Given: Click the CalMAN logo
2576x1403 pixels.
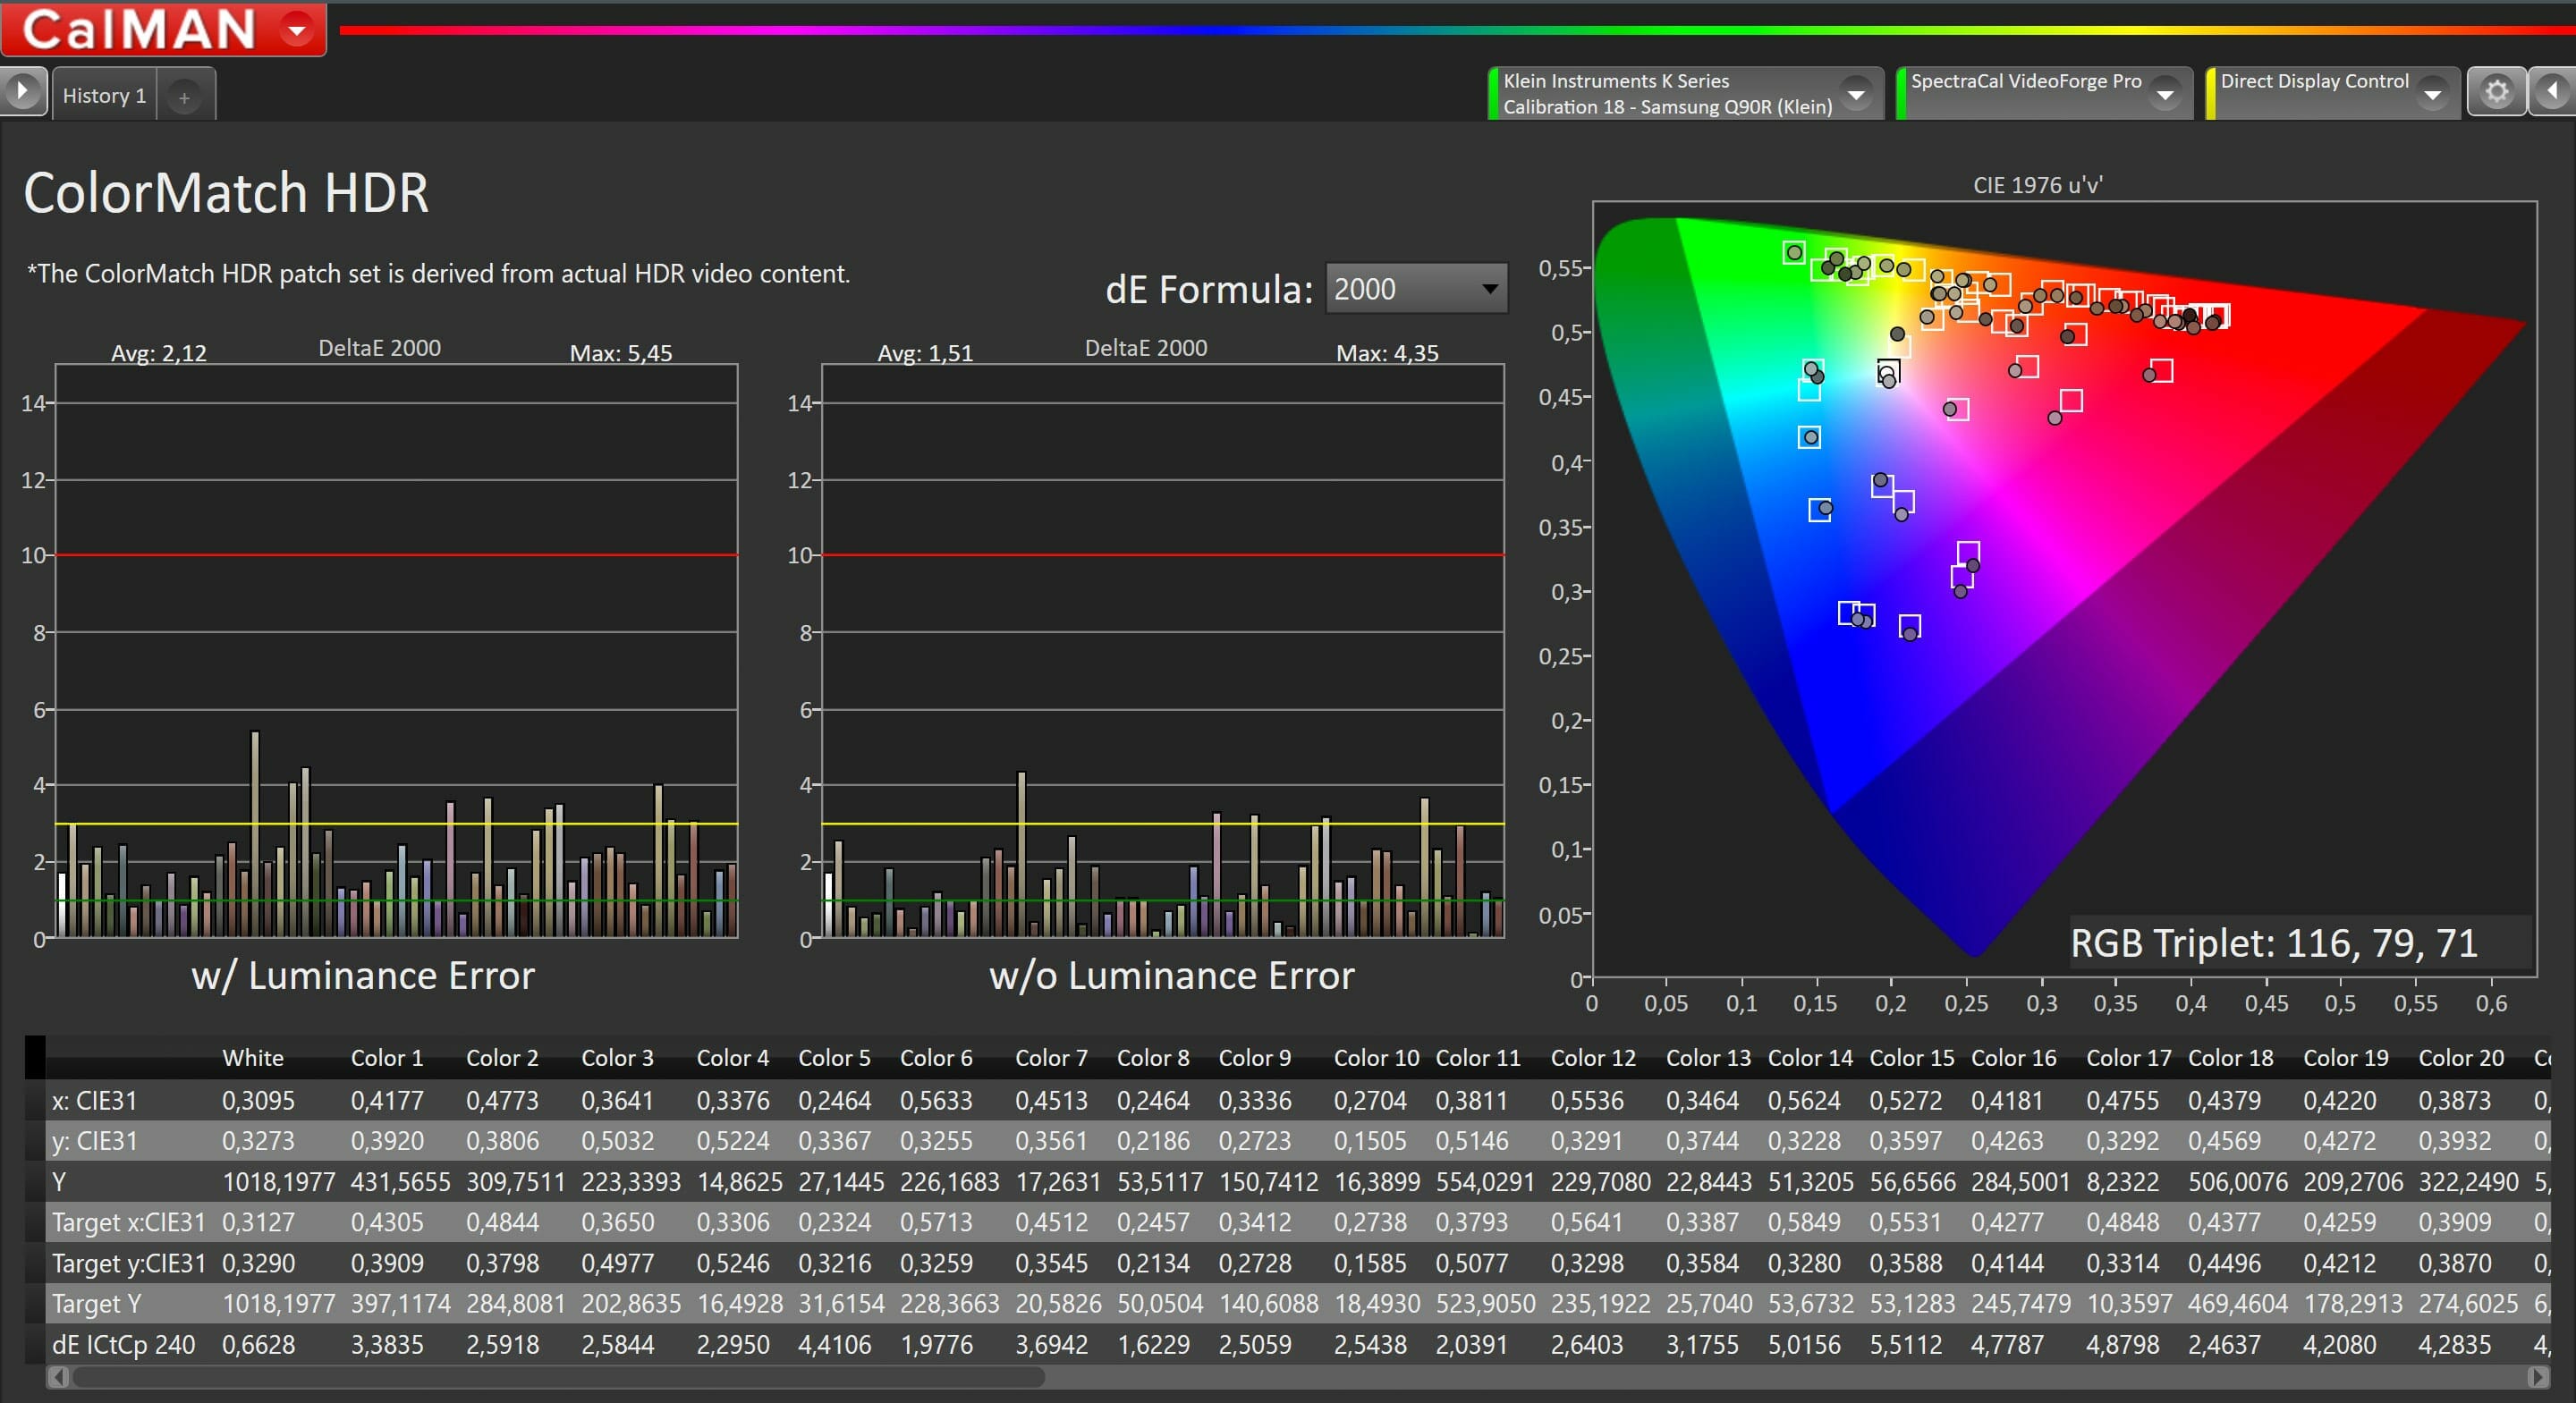Looking at the screenshot, I should click(x=140, y=29).
